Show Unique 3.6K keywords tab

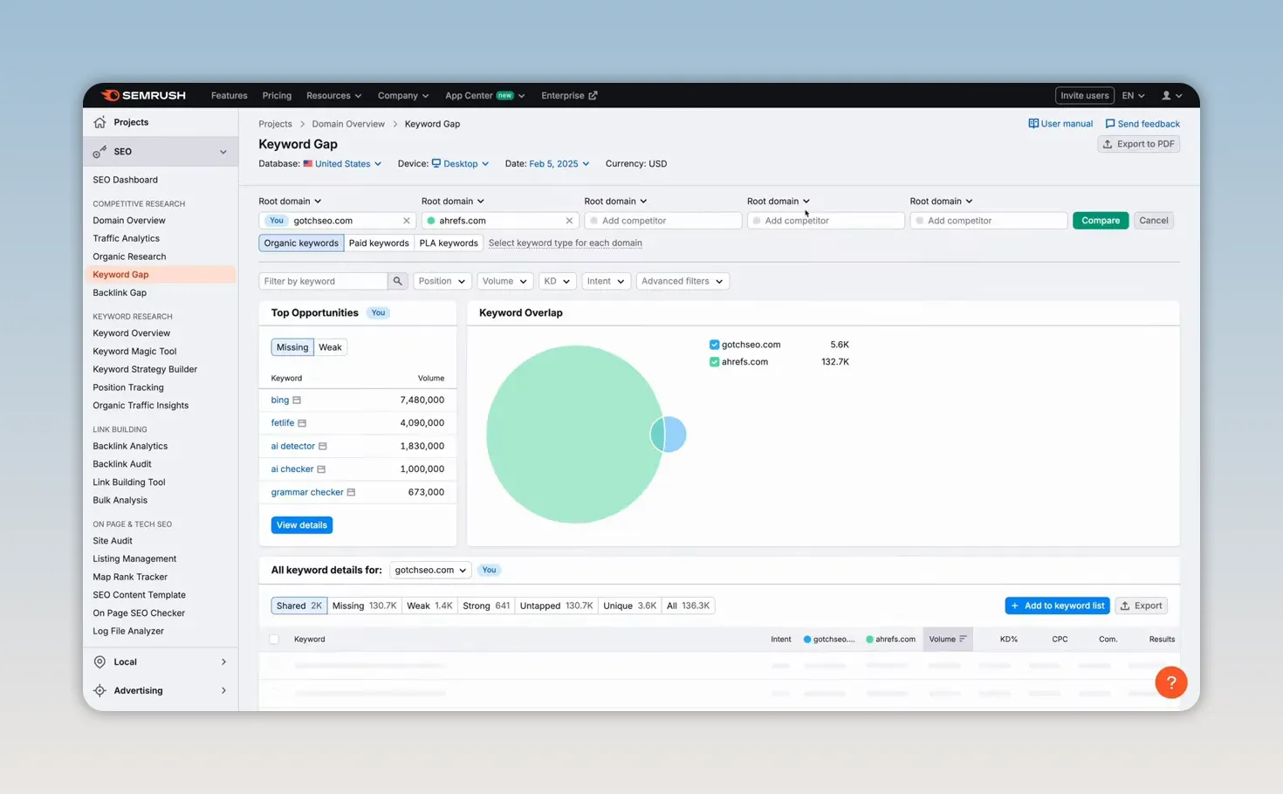coord(630,606)
